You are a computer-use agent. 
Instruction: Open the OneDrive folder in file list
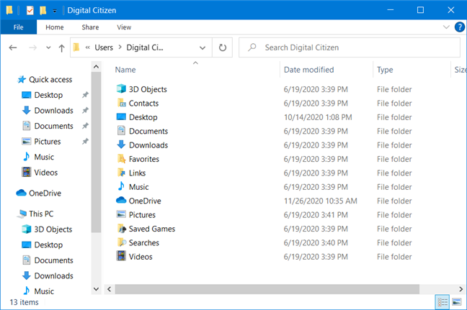(144, 201)
